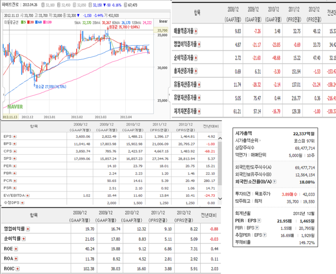Click the vertical scrollbar thumb of the per-share table
The image size is (336, 274).
pos(220,163)
